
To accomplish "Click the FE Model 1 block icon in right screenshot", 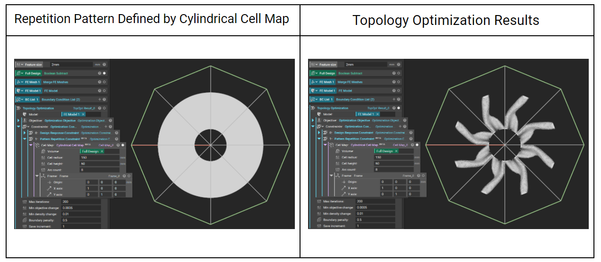I will click(313, 91).
